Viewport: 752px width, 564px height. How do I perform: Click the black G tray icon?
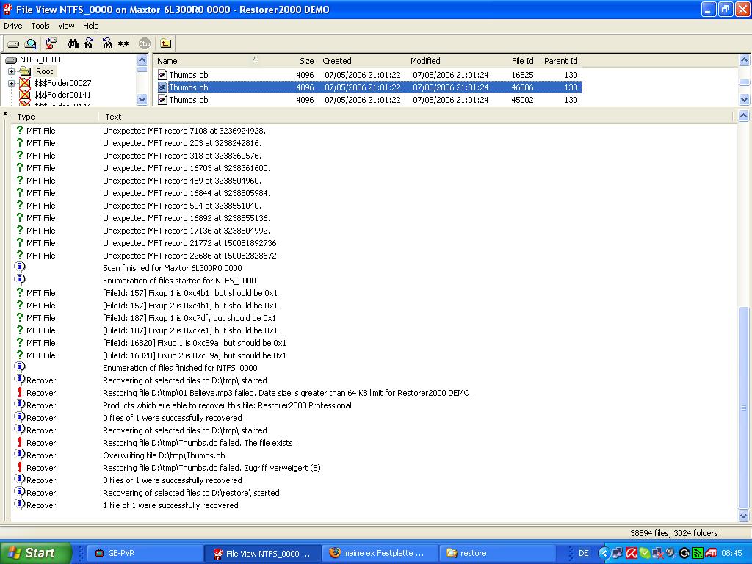click(685, 553)
